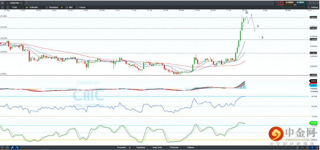Open the Draw Tools menu

pos(157,147)
